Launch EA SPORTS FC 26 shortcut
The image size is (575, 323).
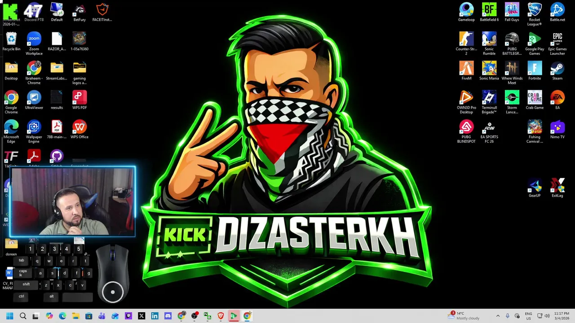coord(489,131)
